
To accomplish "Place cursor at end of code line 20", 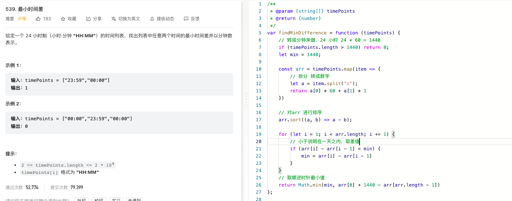I will pyautogui.click(x=360, y=141).
